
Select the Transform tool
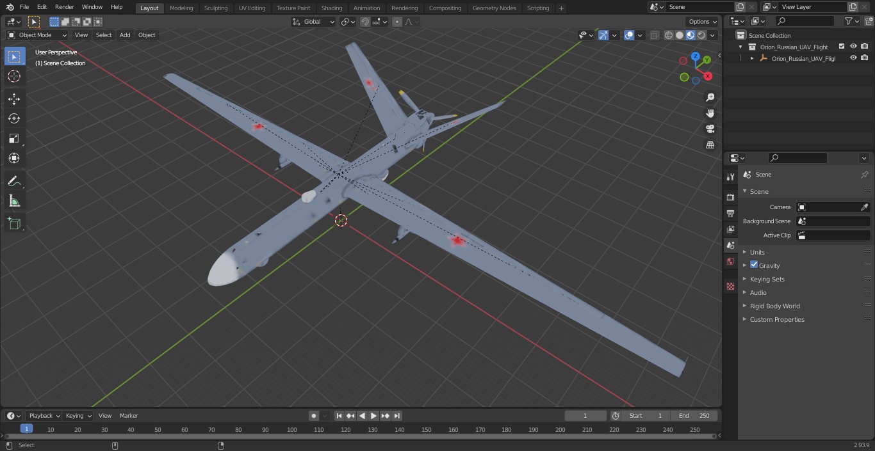point(14,158)
